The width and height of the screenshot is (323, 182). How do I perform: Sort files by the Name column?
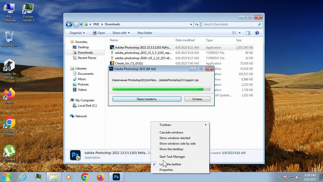tap(141, 40)
